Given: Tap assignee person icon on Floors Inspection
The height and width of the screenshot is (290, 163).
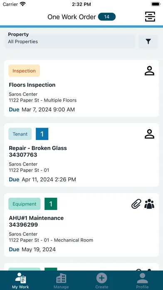Looking at the screenshot, I should (149, 71).
